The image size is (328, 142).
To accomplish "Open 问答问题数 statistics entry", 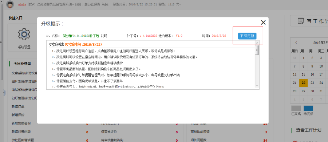I will [x=198, y=140].
